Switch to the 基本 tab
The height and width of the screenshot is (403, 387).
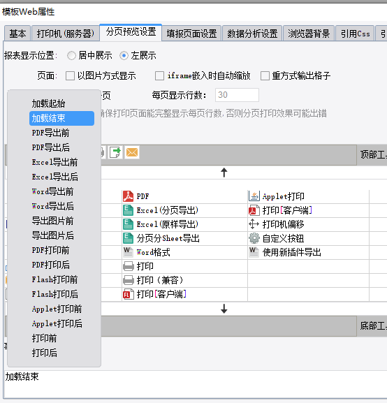(x=17, y=34)
